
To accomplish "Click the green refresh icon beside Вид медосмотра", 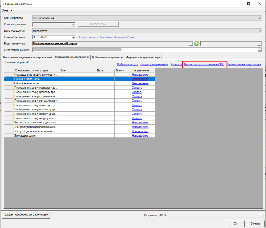I will [197, 44].
